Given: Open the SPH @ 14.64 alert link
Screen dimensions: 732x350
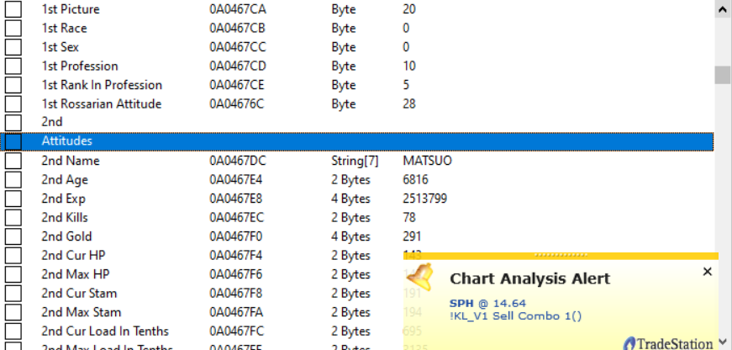Looking at the screenshot, I should (x=488, y=303).
